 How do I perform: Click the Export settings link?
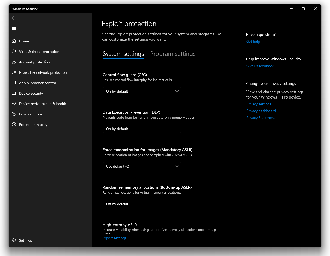coord(114,238)
